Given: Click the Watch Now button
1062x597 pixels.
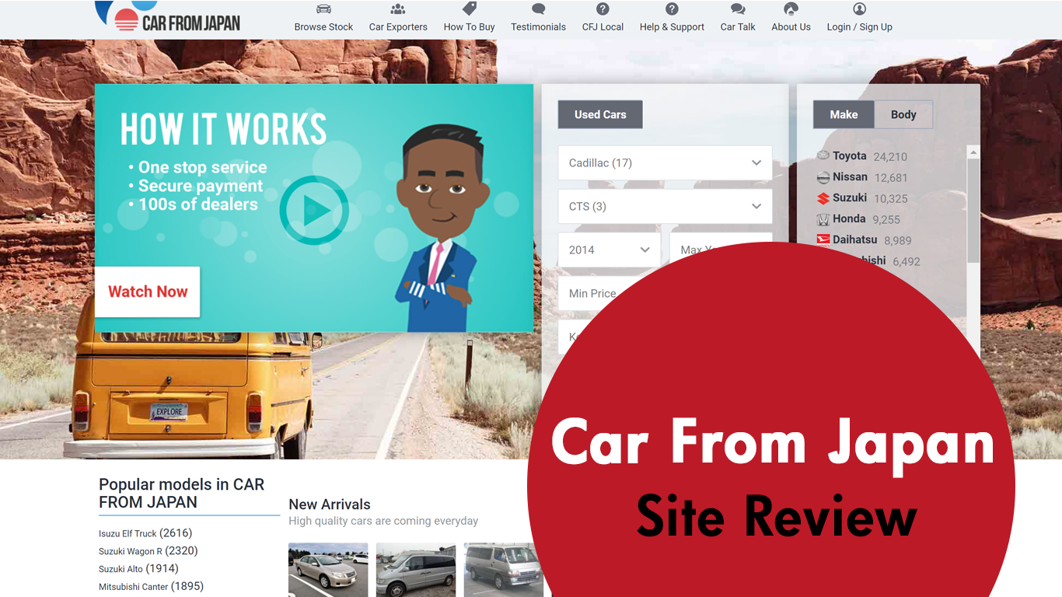Looking at the screenshot, I should click(x=147, y=292).
